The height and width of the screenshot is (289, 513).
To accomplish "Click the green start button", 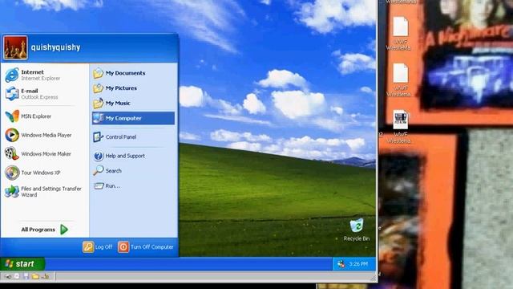I will (22, 264).
